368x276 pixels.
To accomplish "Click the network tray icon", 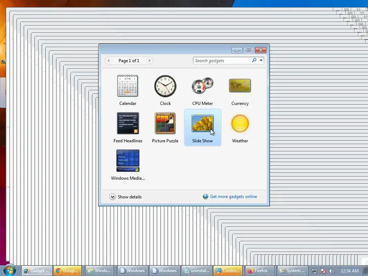I will click(x=314, y=271).
